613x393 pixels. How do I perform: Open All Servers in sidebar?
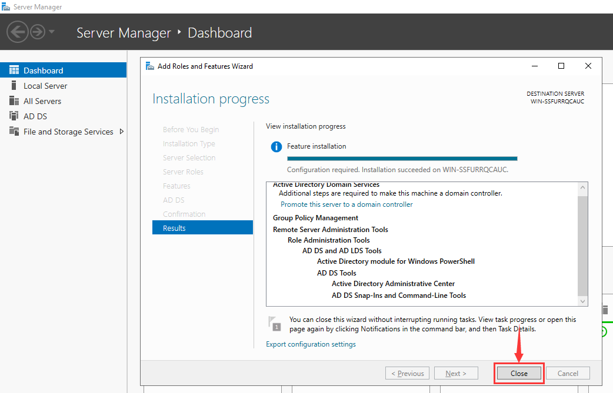(x=42, y=101)
